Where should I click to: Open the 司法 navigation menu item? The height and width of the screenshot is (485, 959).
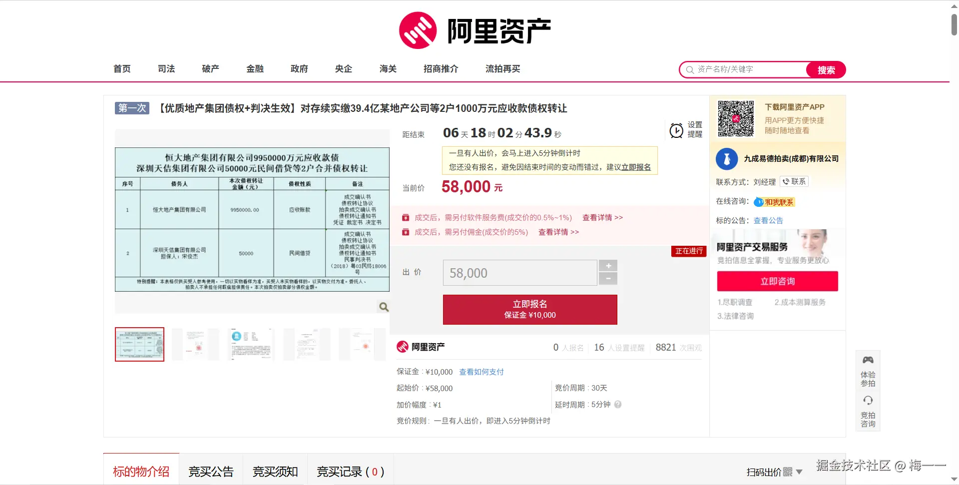pyautogui.click(x=166, y=69)
